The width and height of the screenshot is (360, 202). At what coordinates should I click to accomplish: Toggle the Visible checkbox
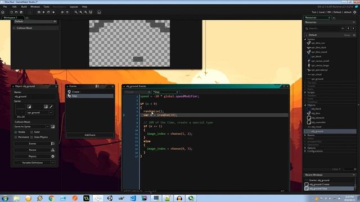pos(16,132)
